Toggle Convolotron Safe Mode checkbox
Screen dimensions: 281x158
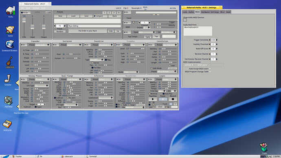(151, 68)
